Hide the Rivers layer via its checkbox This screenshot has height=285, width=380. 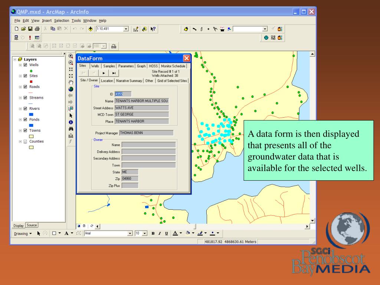(x=25, y=109)
